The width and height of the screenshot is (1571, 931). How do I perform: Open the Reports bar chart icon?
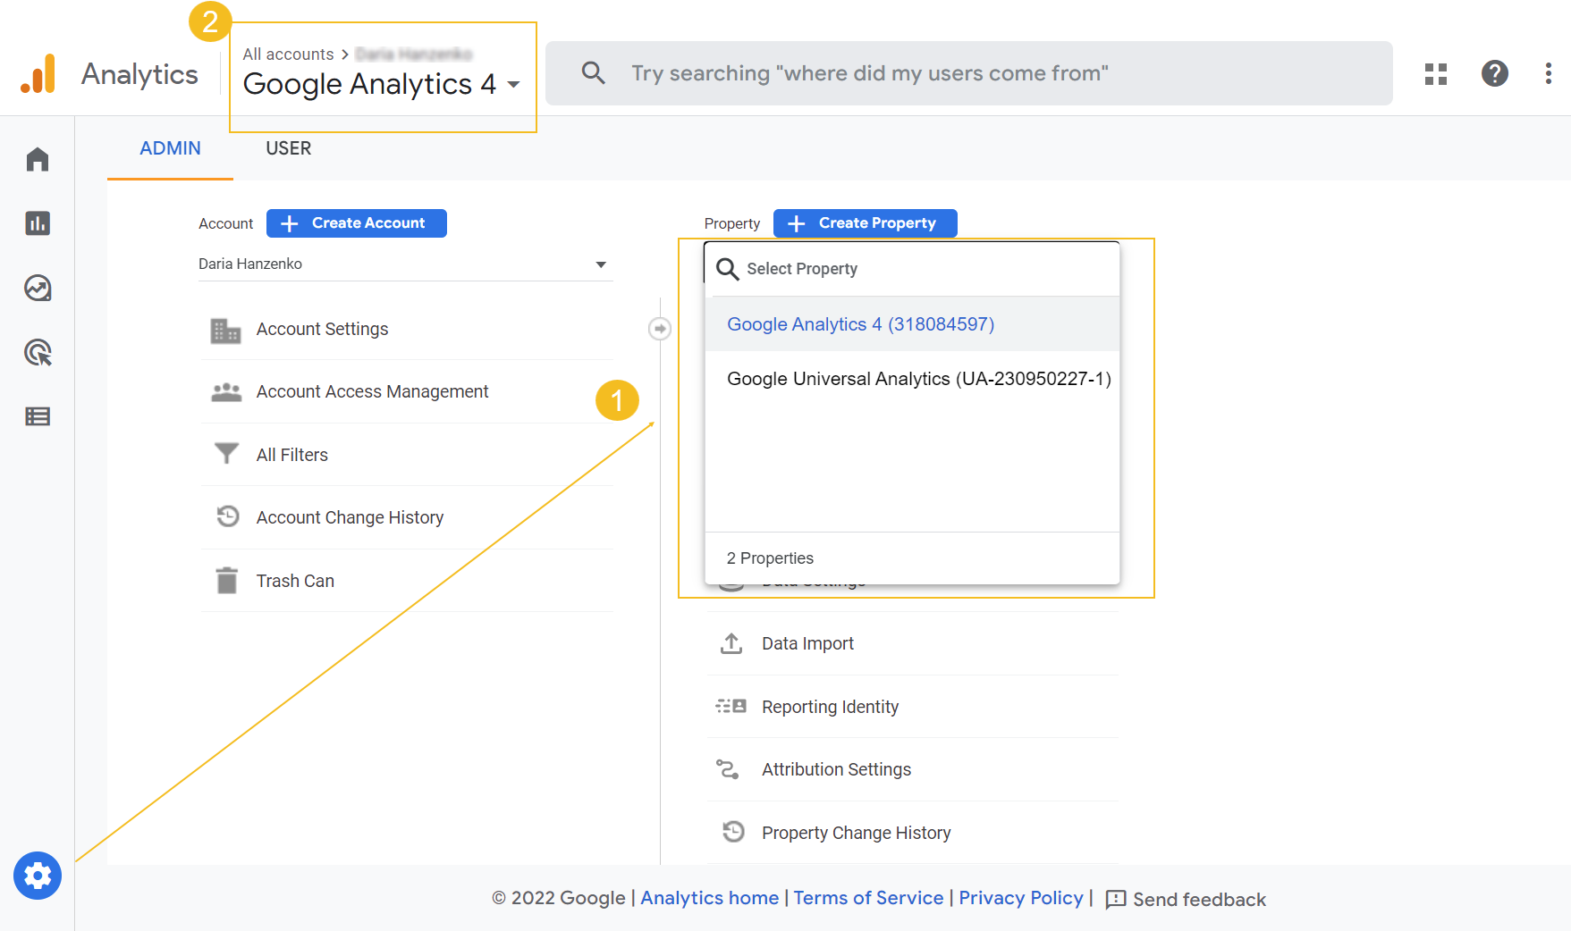(38, 223)
